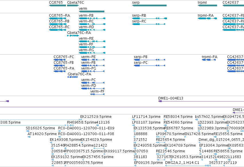Click the serp-PB protein label
The height and width of the screenshot is (167, 244).
tap(140, 57)
